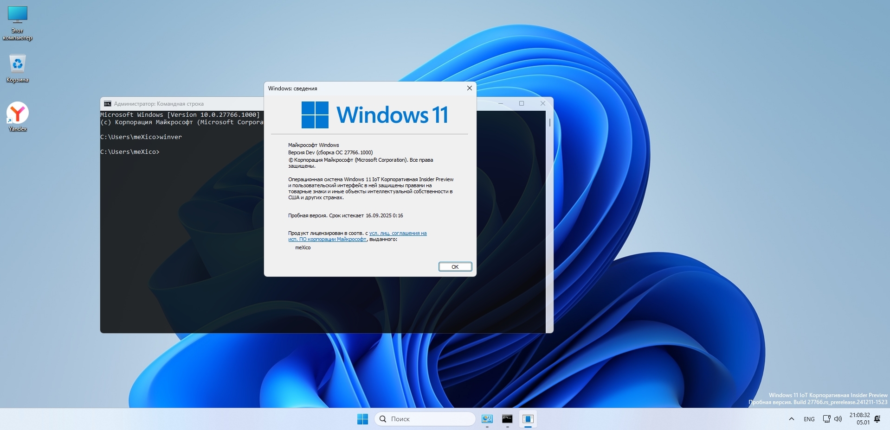This screenshot has height=430, width=890.
Task: Open volume speaker tray icon
Action: point(838,419)
